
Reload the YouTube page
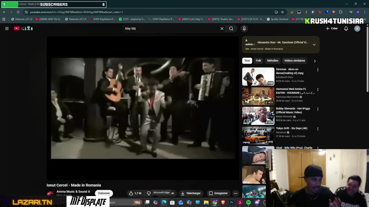click(18, 12)
